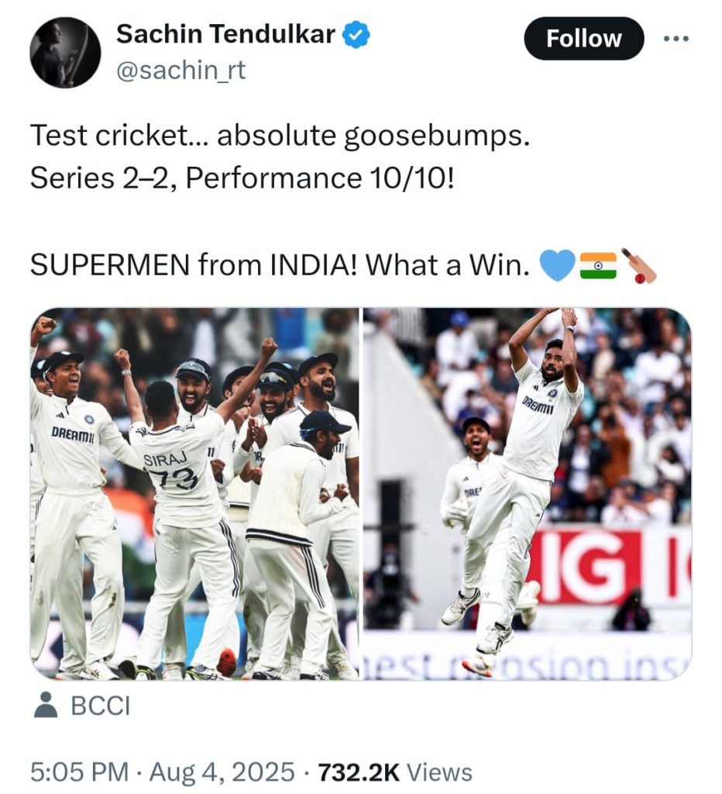Open Sachin Tendulkar's circular profile avatar

point(65,53)
